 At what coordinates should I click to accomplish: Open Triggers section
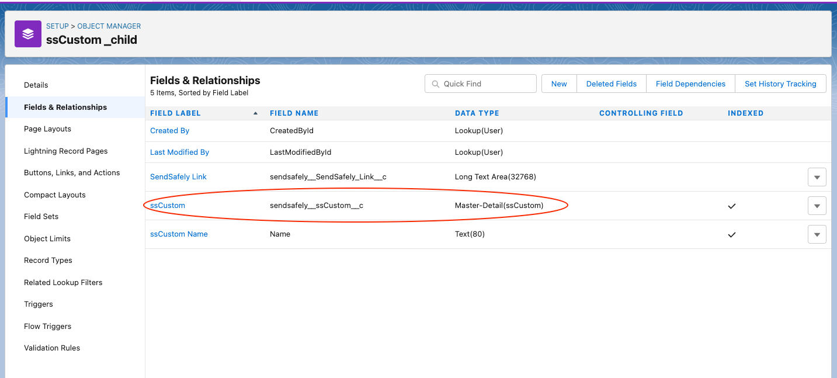(39, 304)
